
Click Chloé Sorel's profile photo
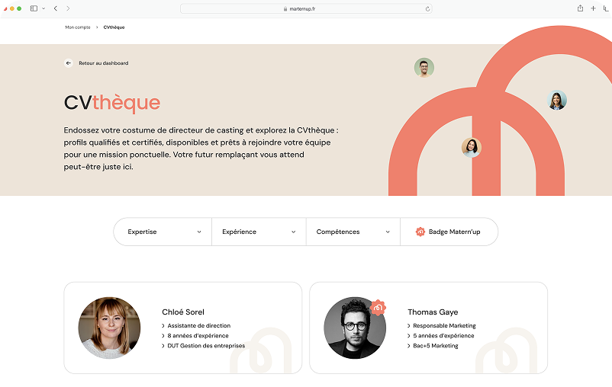point(109,328)
